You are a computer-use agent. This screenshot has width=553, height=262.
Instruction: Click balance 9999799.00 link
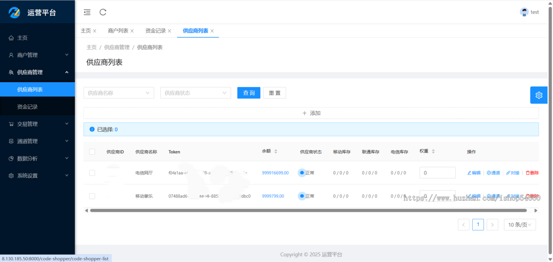(273, 196)
